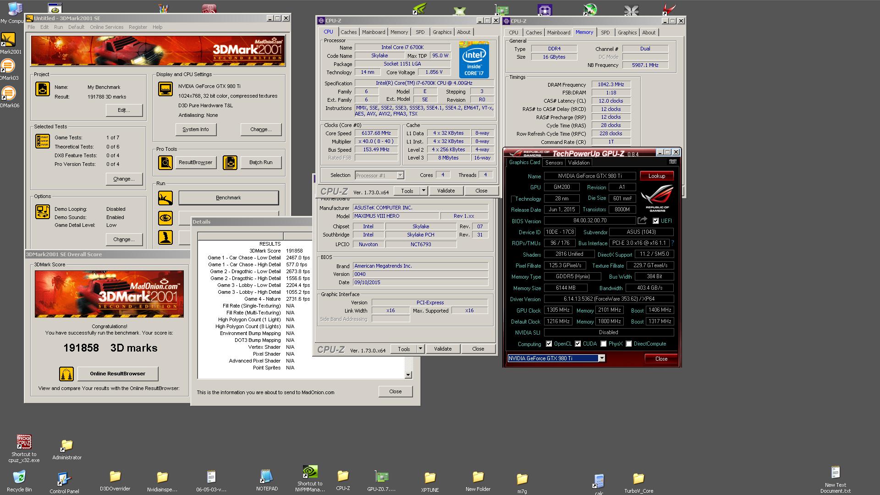Click the Online ResultBrowser button
The image size is (880, 495).
[118, 374]
